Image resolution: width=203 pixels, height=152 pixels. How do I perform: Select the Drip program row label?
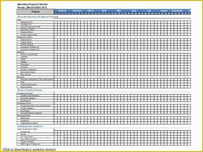pos(26,101)
